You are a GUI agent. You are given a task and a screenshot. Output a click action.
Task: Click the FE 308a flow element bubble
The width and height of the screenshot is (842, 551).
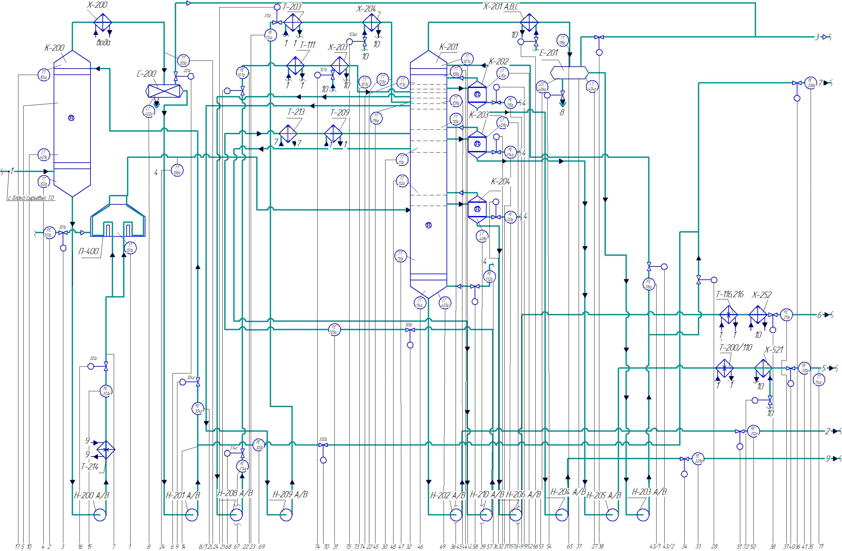point(811,82)
